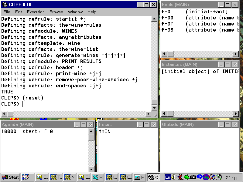Viewport: 243px width, 182px height.
Task: Open the Execution menu
Action: (x=36, y=12)
